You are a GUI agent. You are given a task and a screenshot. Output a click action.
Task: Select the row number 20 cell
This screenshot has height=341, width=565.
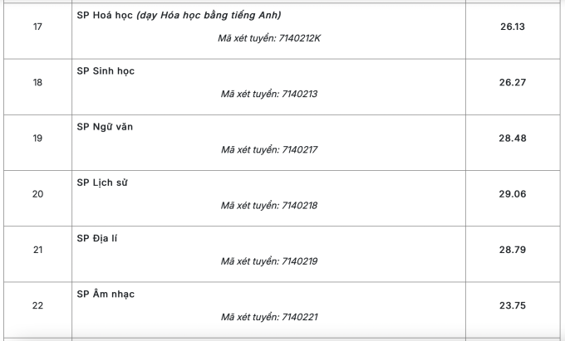click(38, 198)
